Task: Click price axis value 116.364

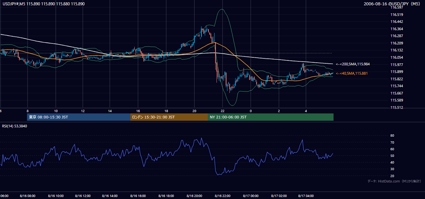Action: coord(397,29)
